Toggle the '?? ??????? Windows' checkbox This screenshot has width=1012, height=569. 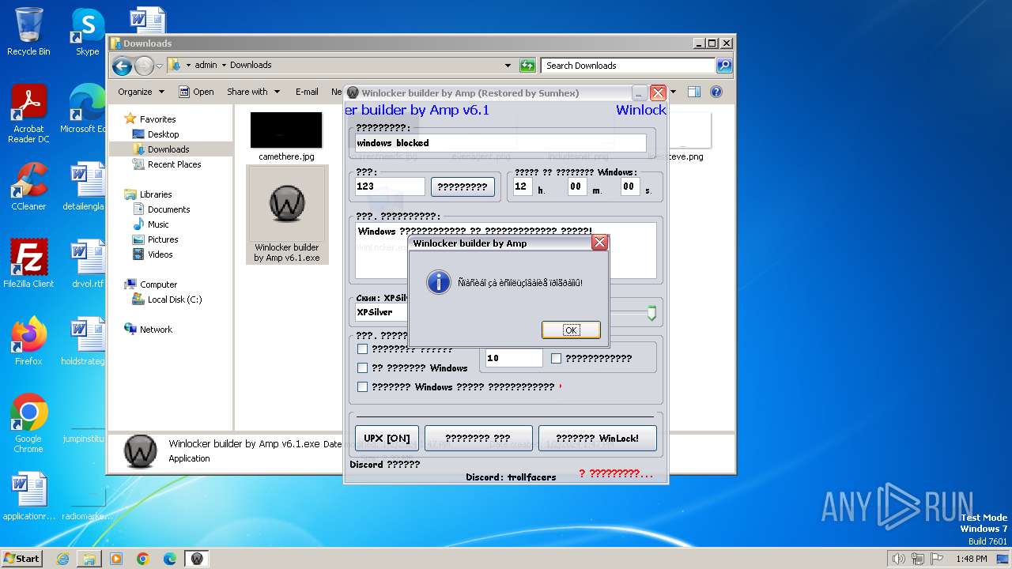pos(363,368)
